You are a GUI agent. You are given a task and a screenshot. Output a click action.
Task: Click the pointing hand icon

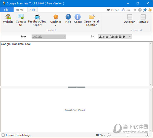tap(150, 10)
